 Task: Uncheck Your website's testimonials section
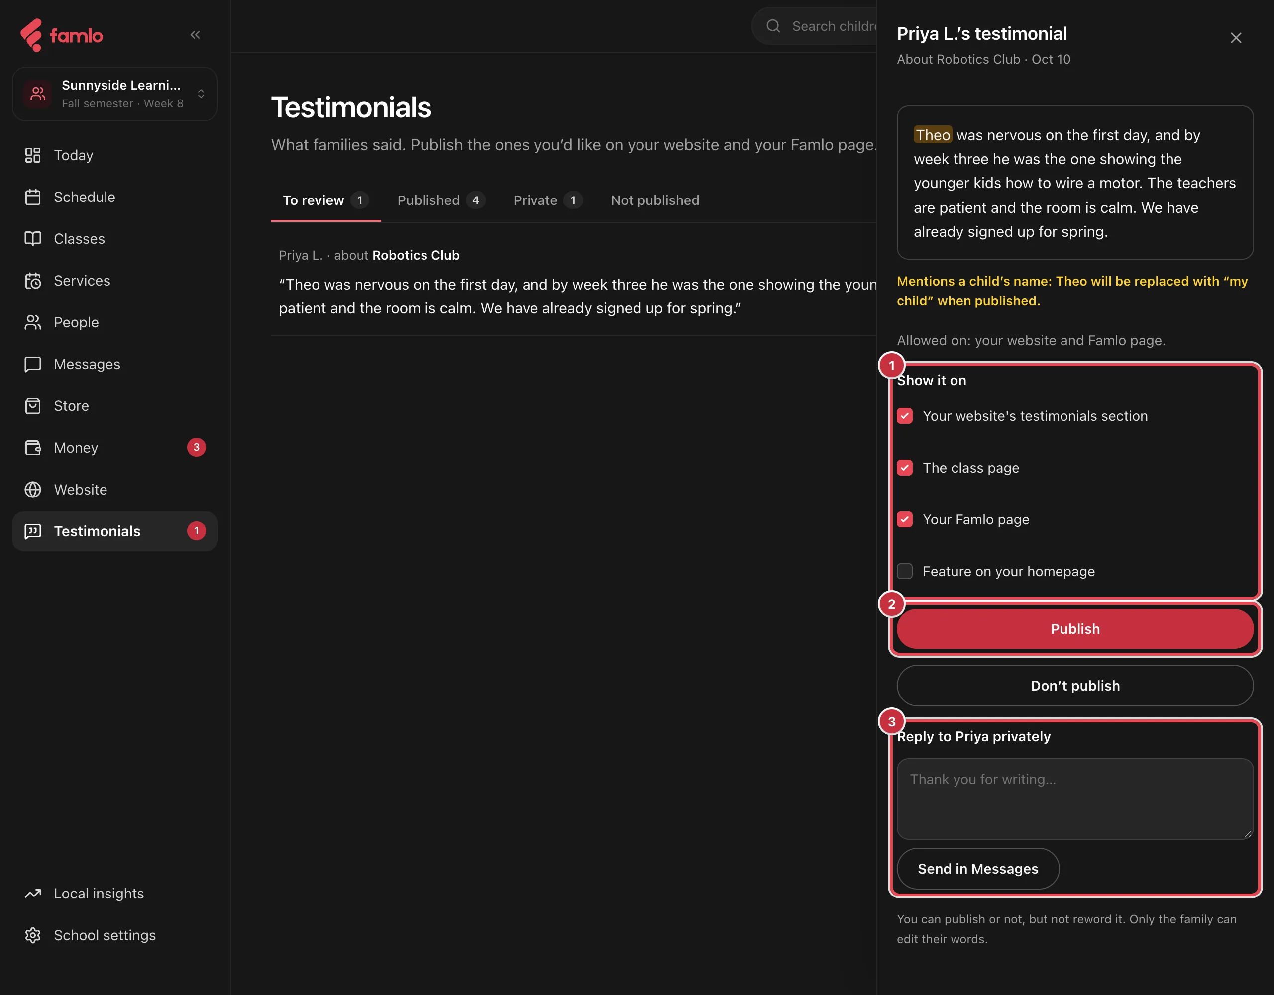pos(905,416)
